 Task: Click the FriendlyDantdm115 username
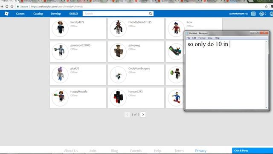pos(140,22)
